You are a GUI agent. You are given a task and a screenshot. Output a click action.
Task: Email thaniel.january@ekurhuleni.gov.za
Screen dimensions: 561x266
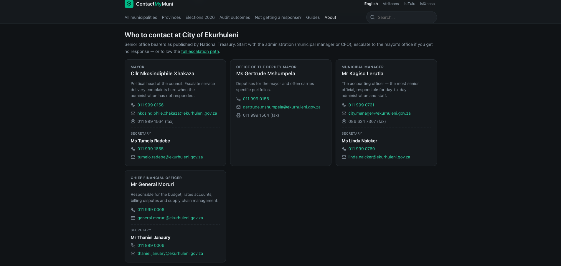[x=170, y=253]
